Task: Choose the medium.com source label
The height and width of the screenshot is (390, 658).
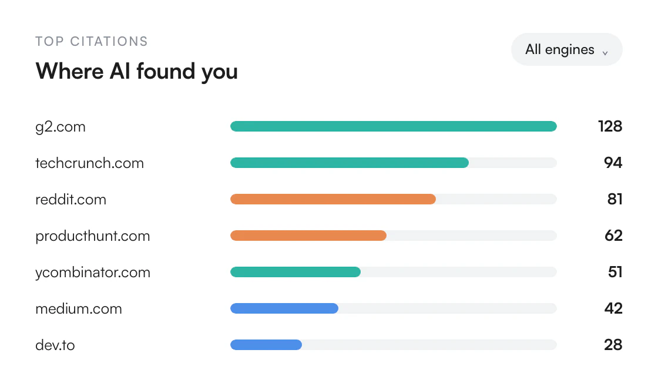Action: 79,308
